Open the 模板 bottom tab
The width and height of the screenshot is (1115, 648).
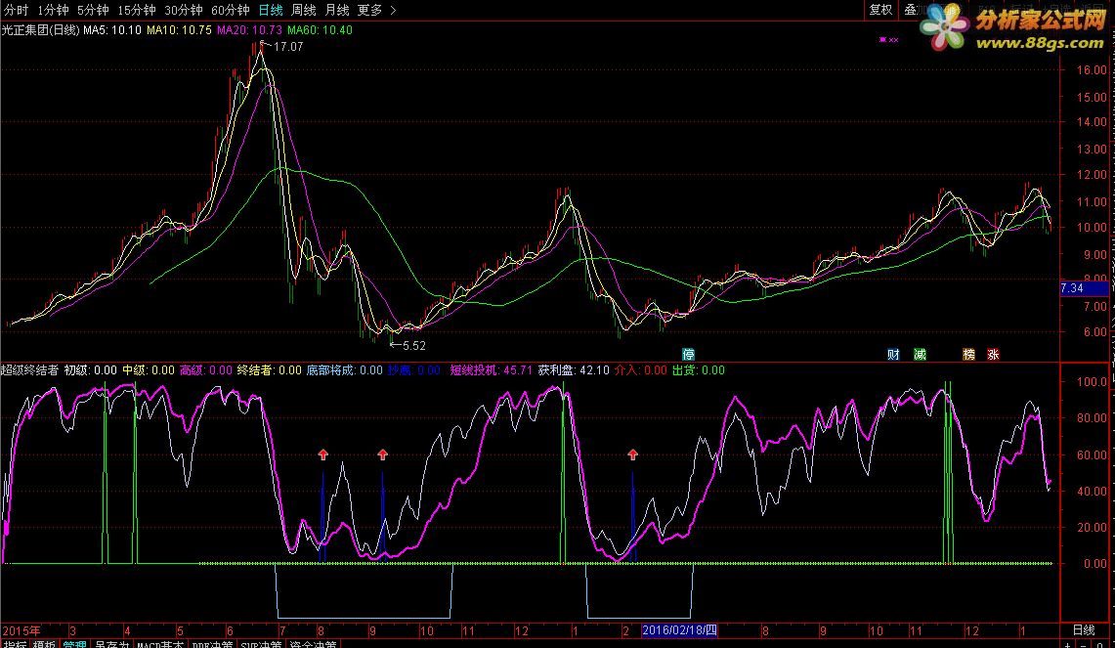point(44,644)
